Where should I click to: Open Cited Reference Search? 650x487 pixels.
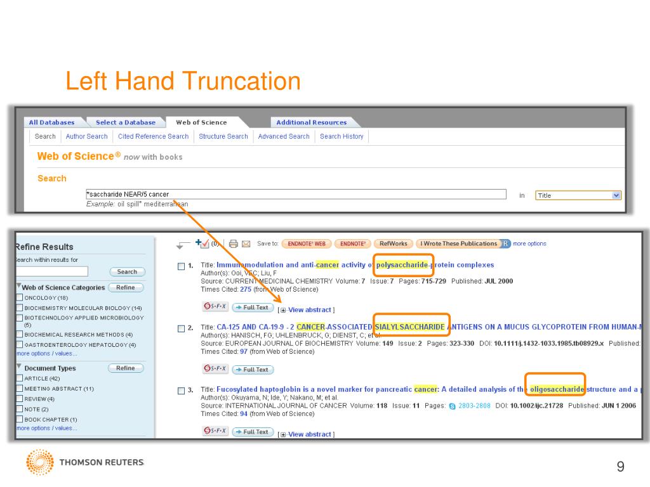(154, 136)
